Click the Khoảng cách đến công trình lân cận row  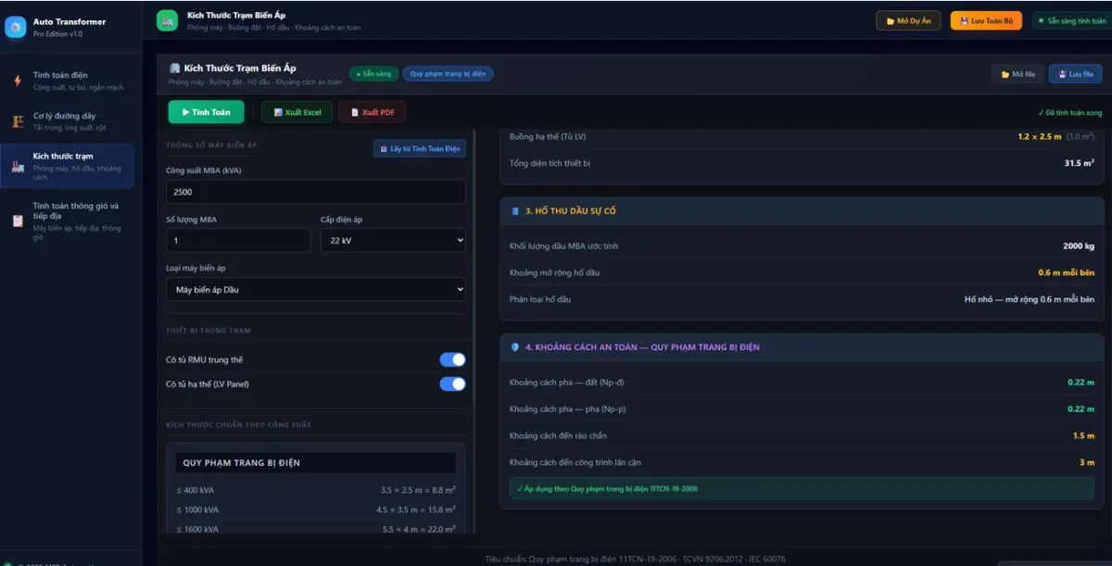(802, 462)
